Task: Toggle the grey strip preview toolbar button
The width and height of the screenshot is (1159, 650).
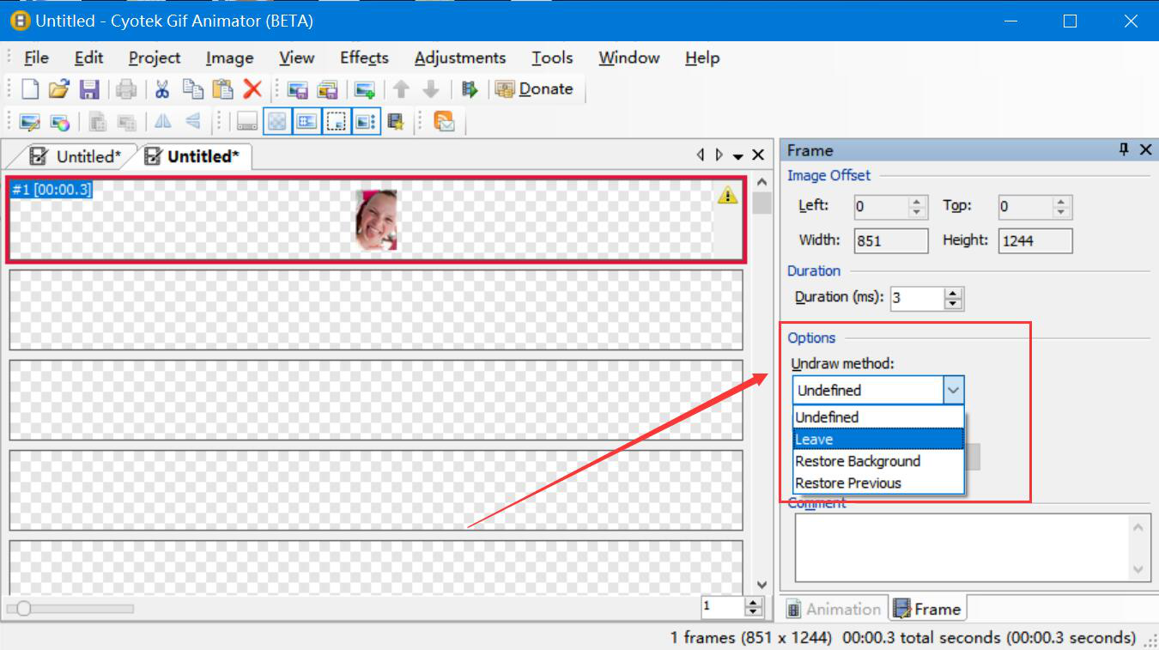Action: pos(247,122)
